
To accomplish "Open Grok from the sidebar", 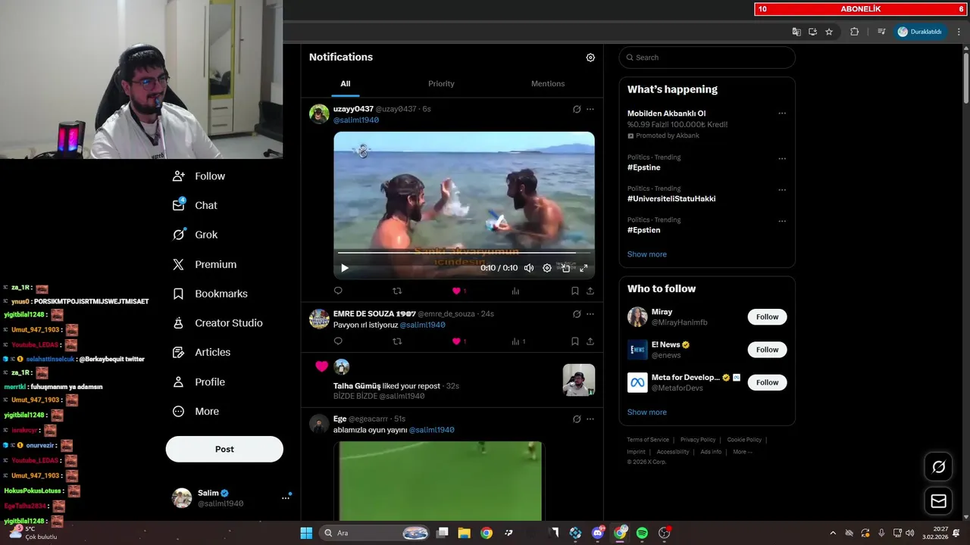I will [x=195, y=235].
